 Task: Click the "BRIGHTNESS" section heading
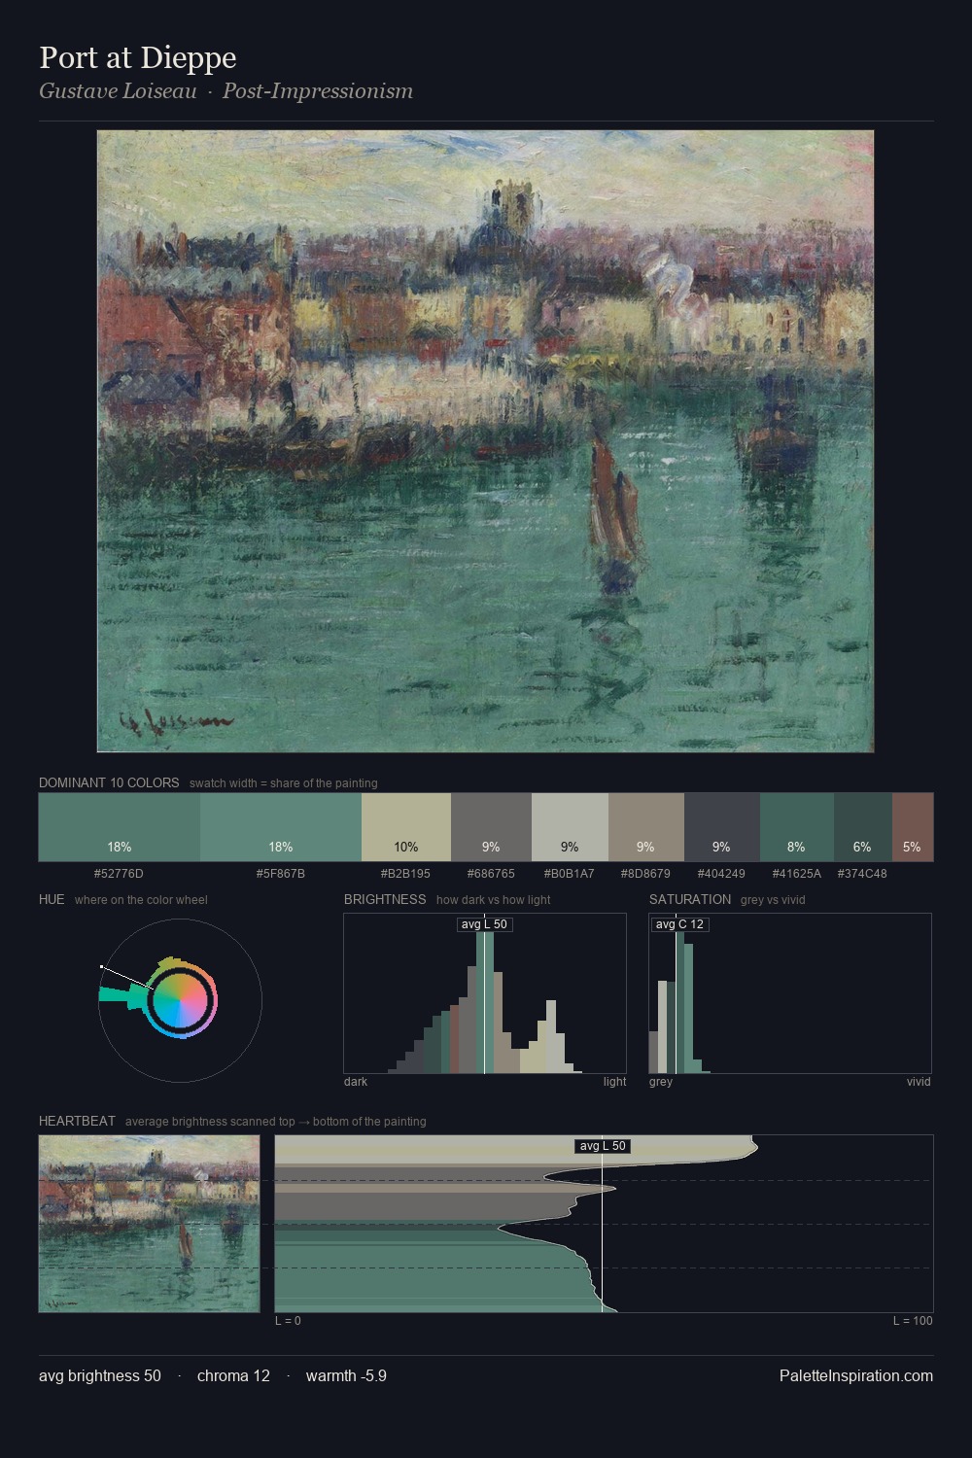pyautogui.click(x=385, y=900)
